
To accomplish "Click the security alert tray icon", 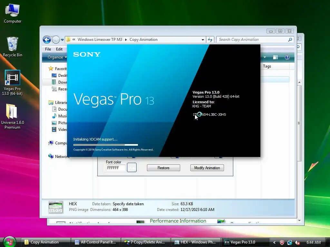I will tap(282, 242).
